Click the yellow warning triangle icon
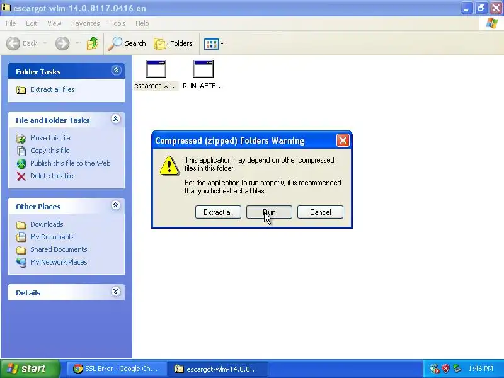Screen dimensions: 504x378 pos(169,166)
